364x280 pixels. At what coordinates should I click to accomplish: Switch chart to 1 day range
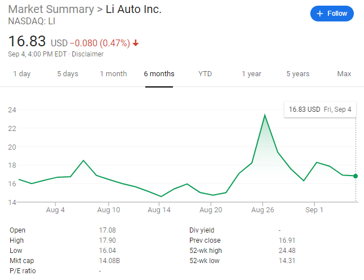22,74
